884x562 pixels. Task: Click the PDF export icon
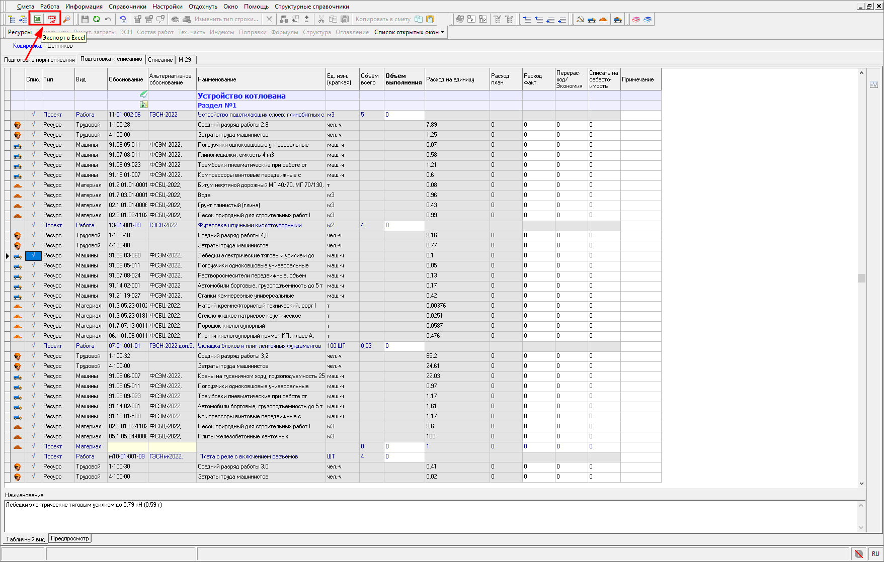tap(52, 19)
